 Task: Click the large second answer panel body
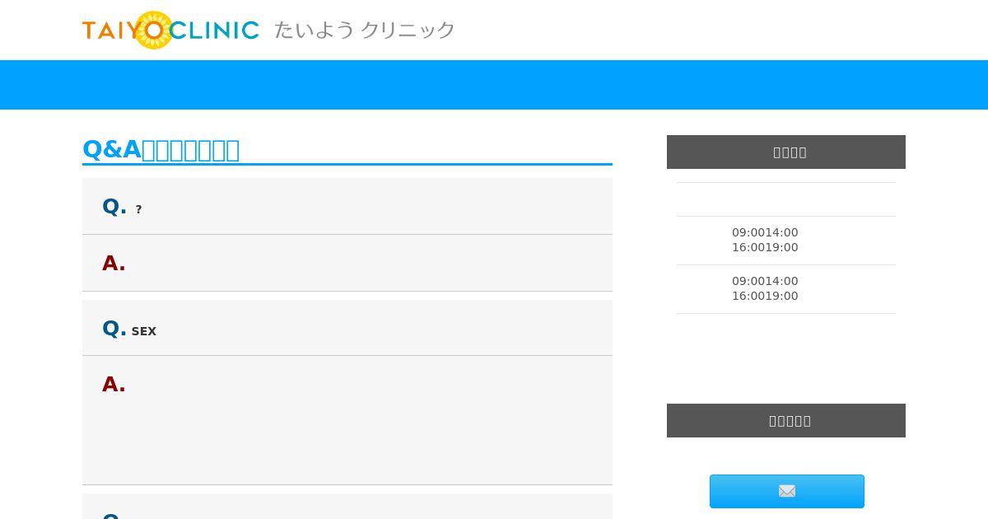point(347,420)
